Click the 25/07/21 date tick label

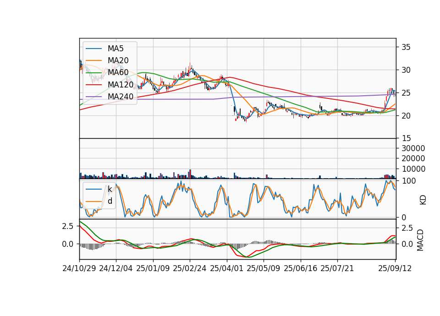pyautogui.click(x=337, y=268)
